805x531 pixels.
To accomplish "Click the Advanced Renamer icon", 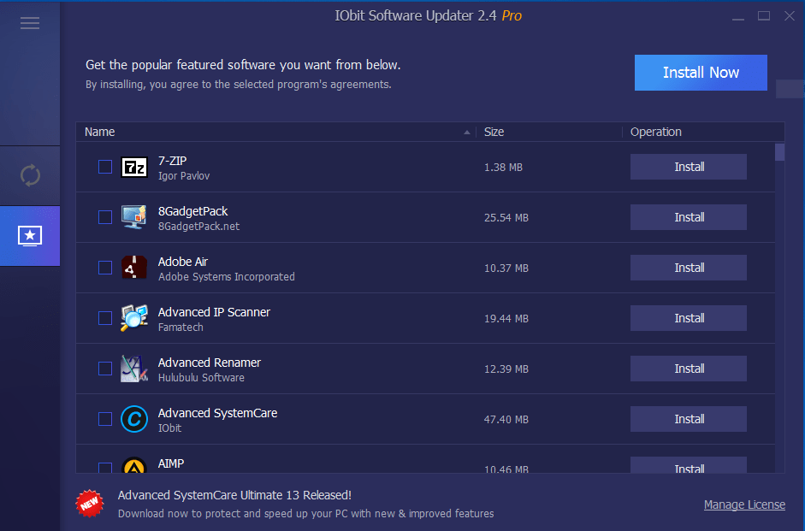I will 134,369.
